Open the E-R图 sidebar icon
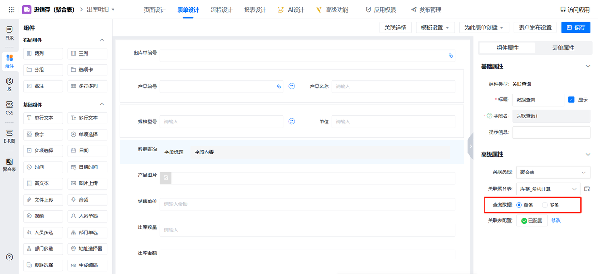 click(9, 136)
